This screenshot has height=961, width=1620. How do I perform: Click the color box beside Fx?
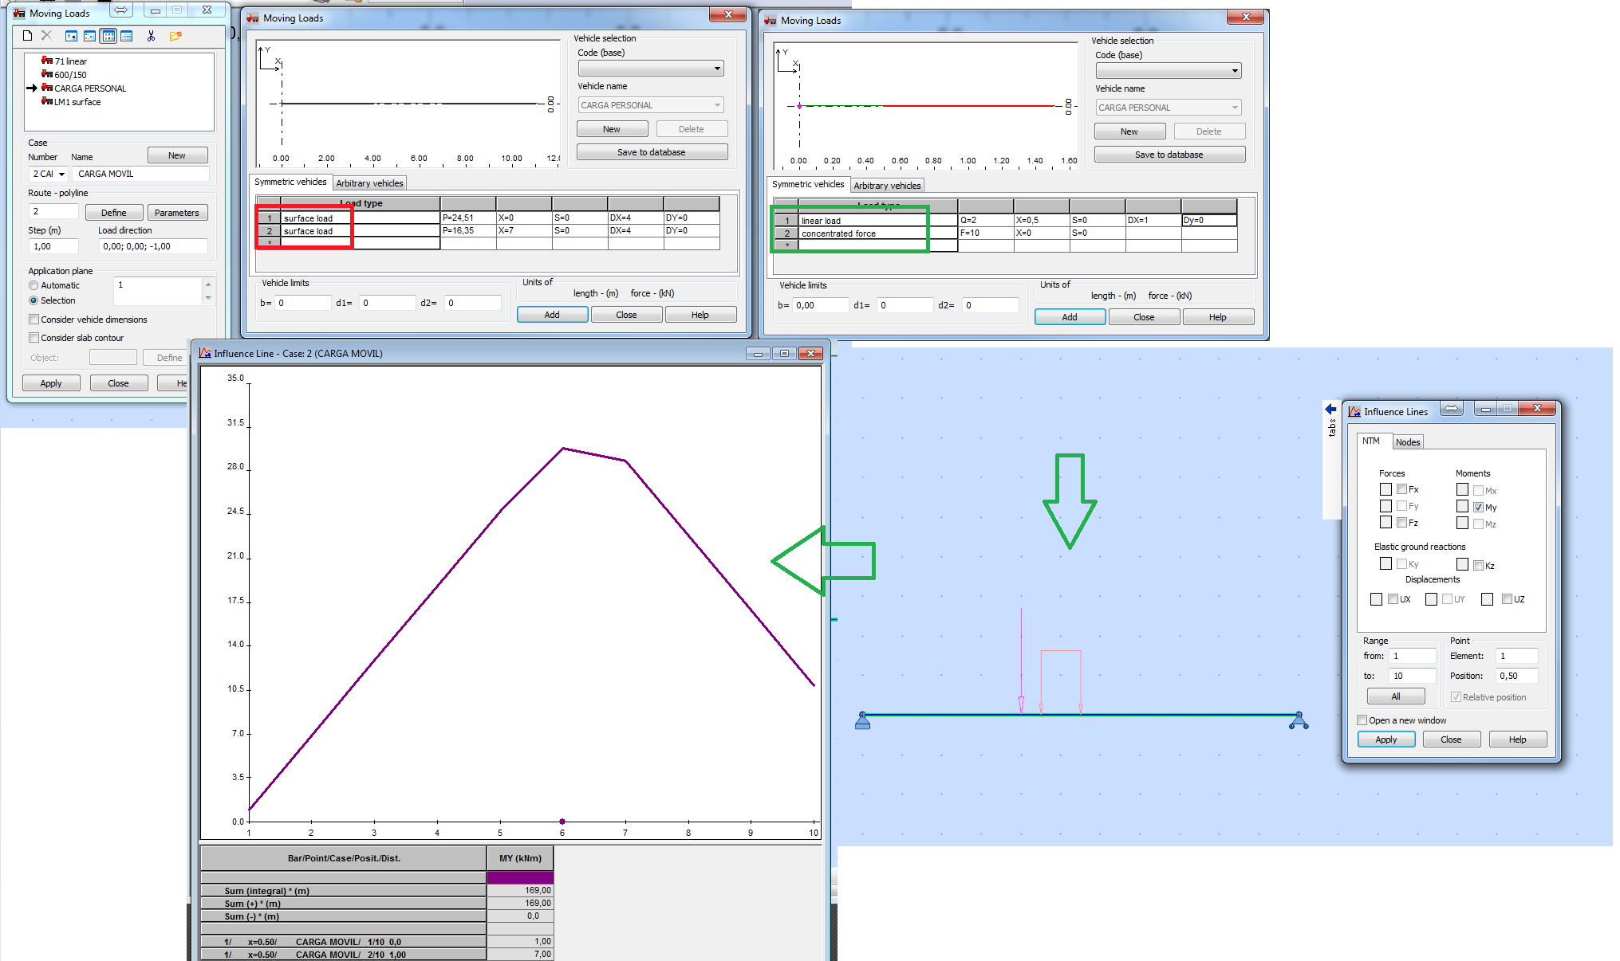coord(1385,489)
